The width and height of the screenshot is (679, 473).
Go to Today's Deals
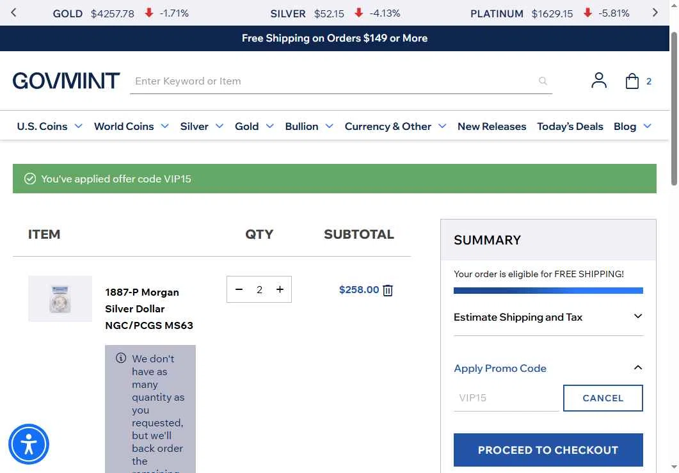(x=570, y=126)
